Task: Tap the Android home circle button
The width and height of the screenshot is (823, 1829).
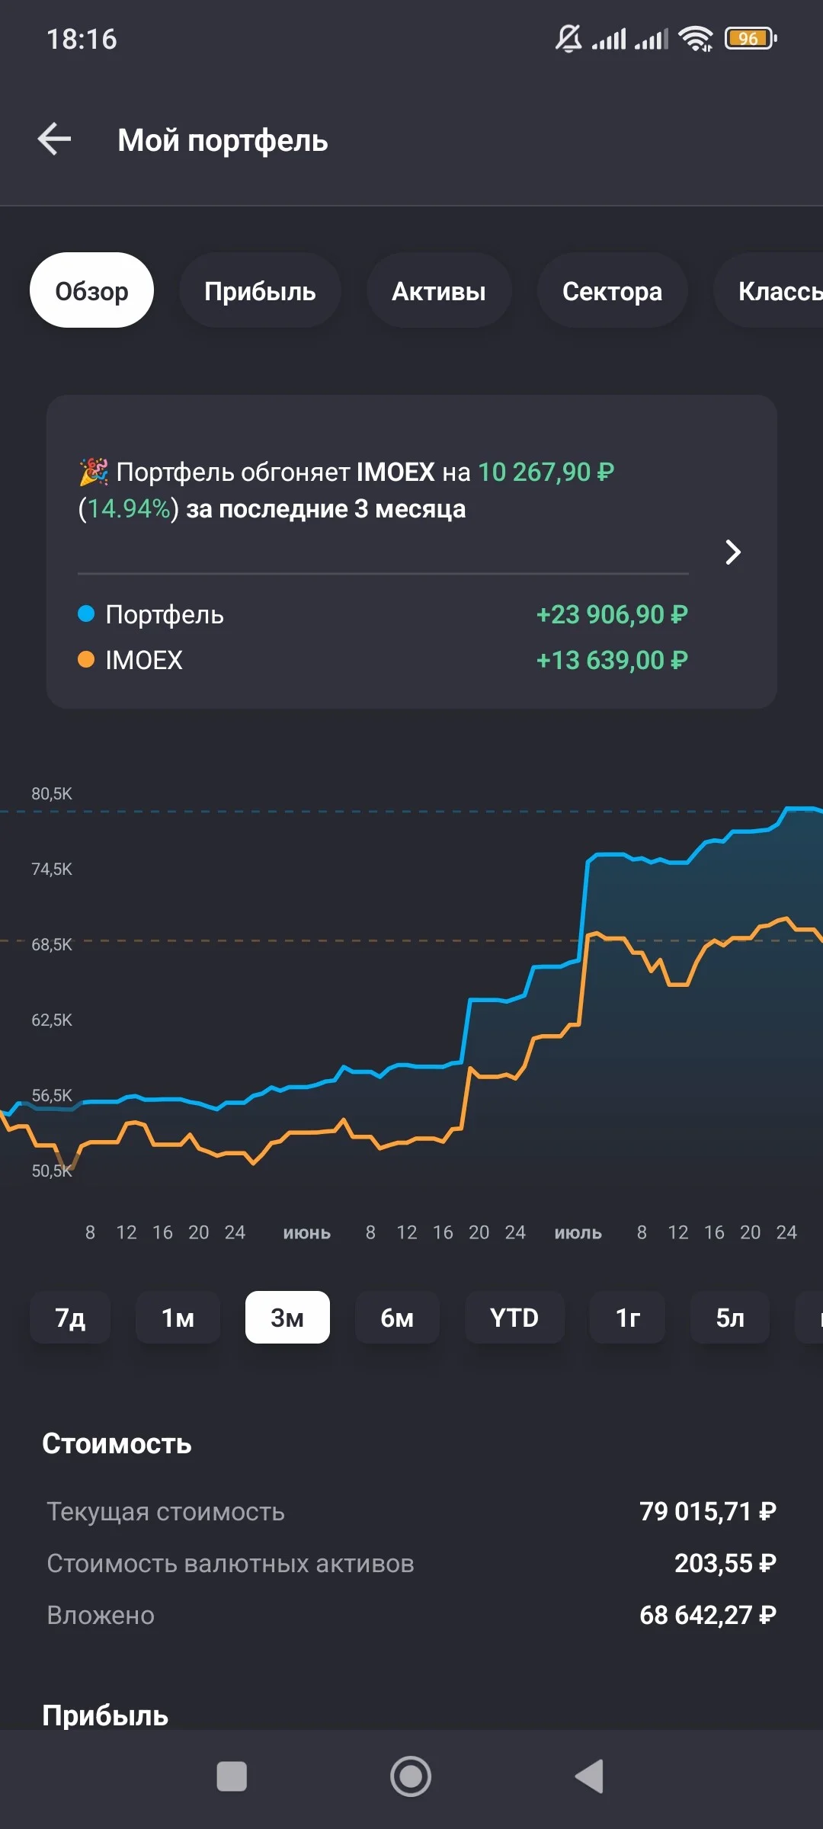Action: 411,1776
